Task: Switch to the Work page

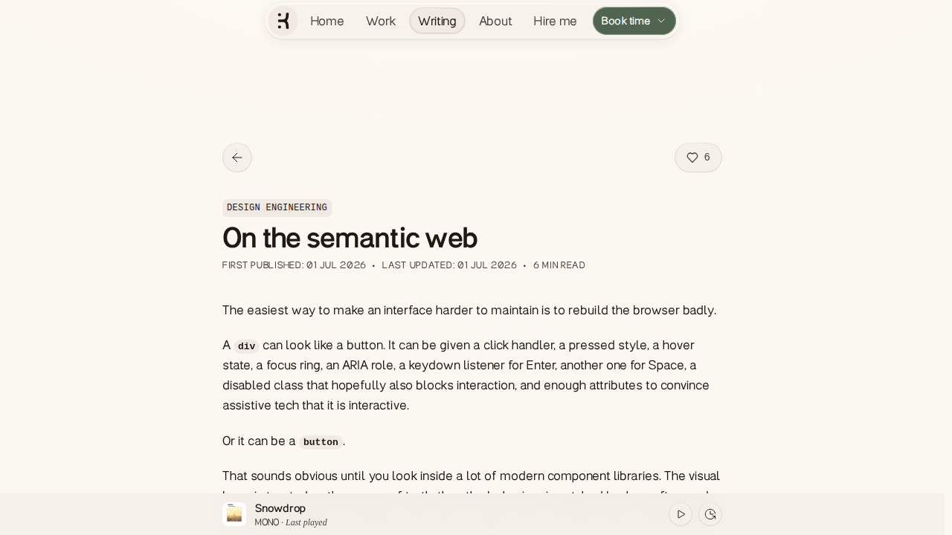Action: [381, 21]
